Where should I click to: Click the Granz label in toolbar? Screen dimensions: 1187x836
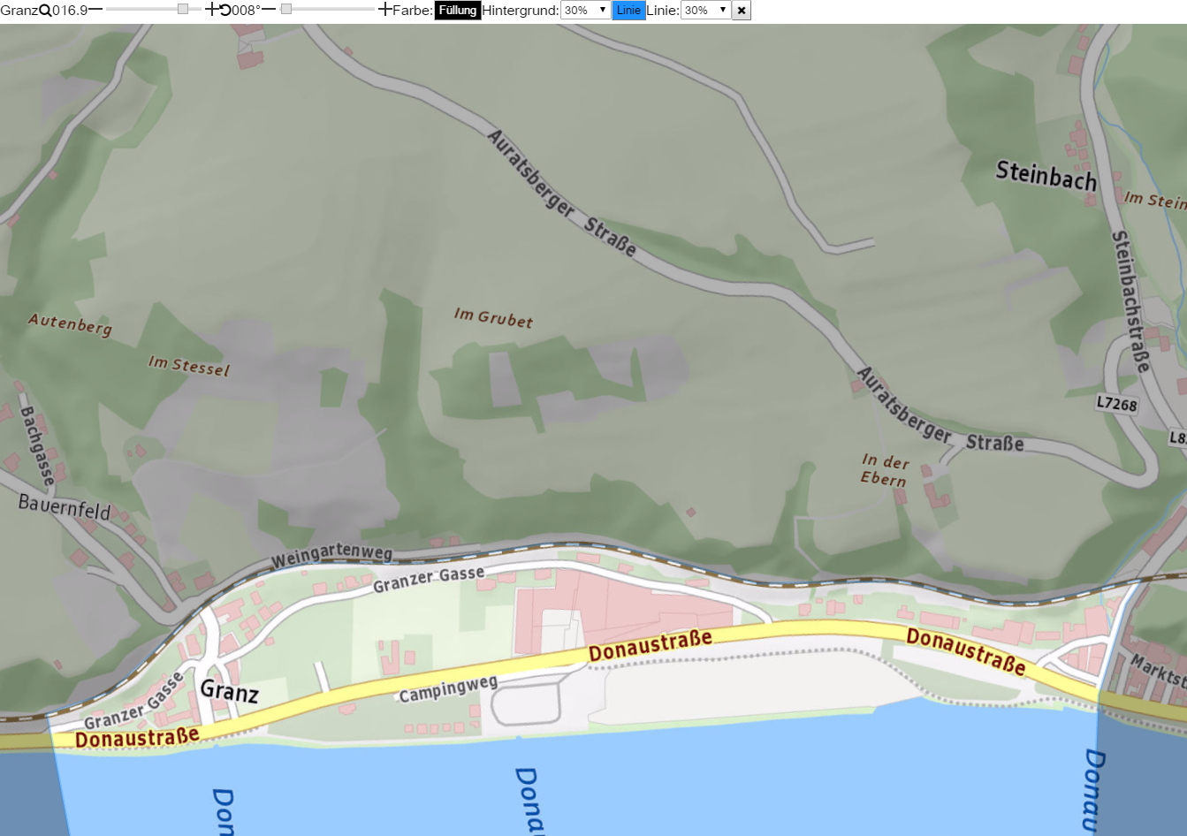click(x=19, y=11)
